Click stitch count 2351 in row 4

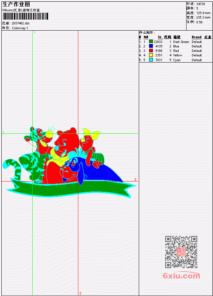[x=159, y=55]
